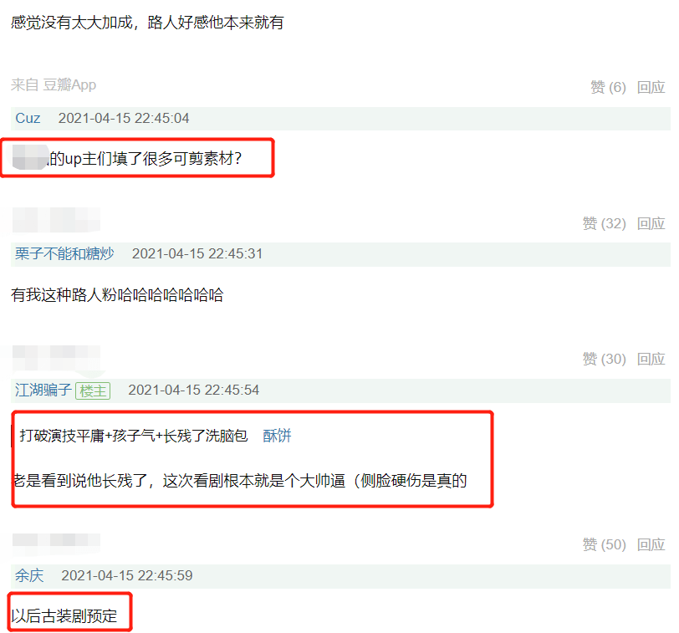Screen dimensions: 679x633
Task: Open 江湖骗子 user profile
Action: [x=43, y=391]
